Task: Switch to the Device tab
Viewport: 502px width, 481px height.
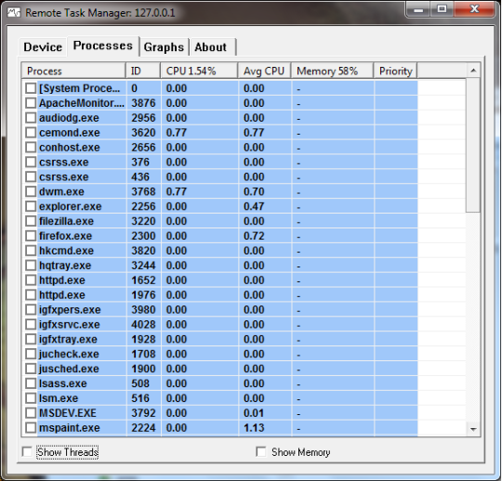Action: click(43, 47)
